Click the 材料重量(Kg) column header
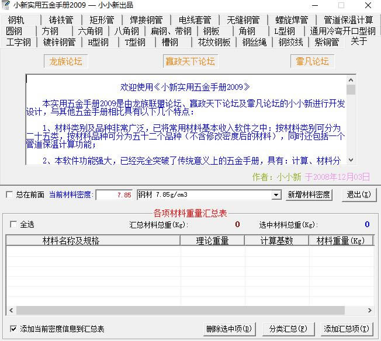The width and height of the screenshot is (381, 341). coord(341,241)
